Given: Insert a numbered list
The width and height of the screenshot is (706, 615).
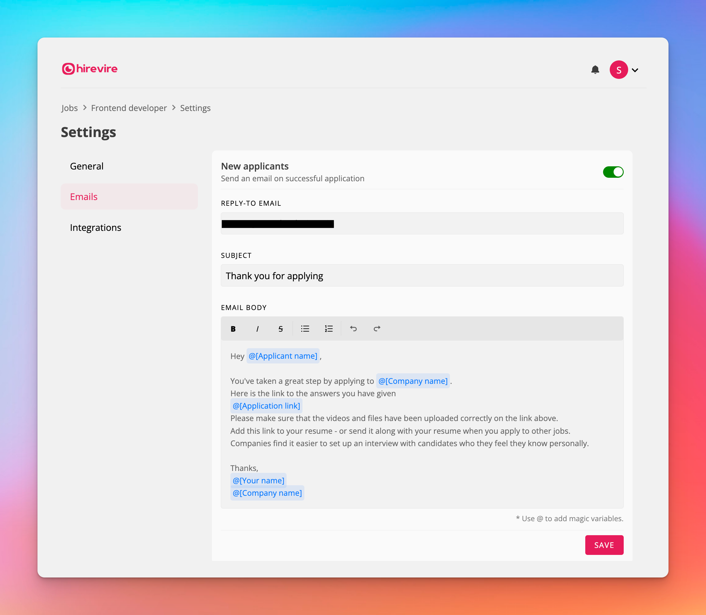Looking at the screenshot, I should pyautogui.click(x=329, y=329).
